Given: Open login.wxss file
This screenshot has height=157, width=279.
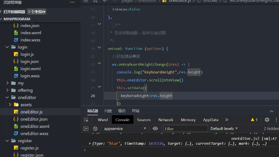Looking at the screenshot, I should click(x=30, y=76).
